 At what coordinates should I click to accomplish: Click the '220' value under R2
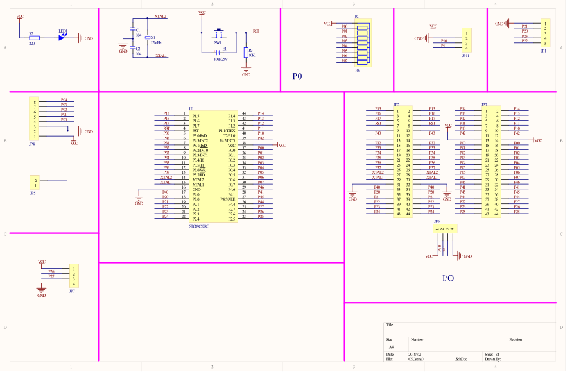[x=32, y=44]
